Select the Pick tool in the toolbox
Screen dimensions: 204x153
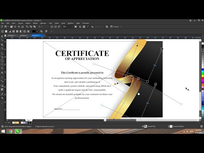[x=2, y=37]
